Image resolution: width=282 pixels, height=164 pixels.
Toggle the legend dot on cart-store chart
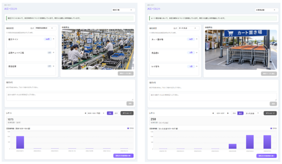click(x=271, y=128)
